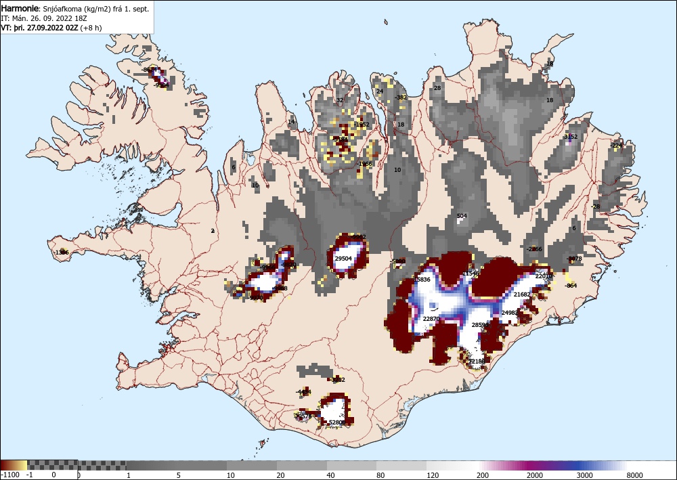Click the 28596 label on Vatnajökull
The height and width of the screenshot is (480, 677).
pyautogui.click(x=480, y=324)
